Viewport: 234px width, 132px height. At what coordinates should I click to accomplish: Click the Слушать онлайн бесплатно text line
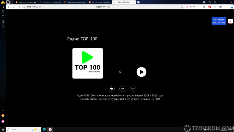pyautogui.click(x=120, y=99)
